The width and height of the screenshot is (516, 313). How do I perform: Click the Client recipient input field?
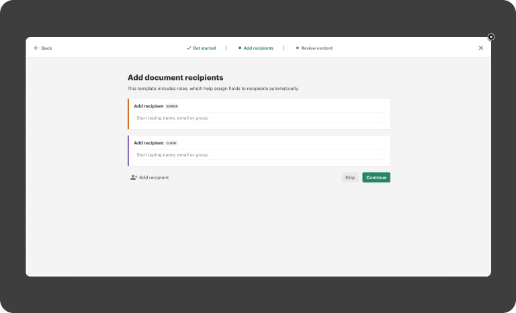(259, 154)
